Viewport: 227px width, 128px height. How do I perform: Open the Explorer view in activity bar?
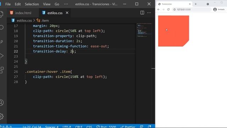[1, 14]
